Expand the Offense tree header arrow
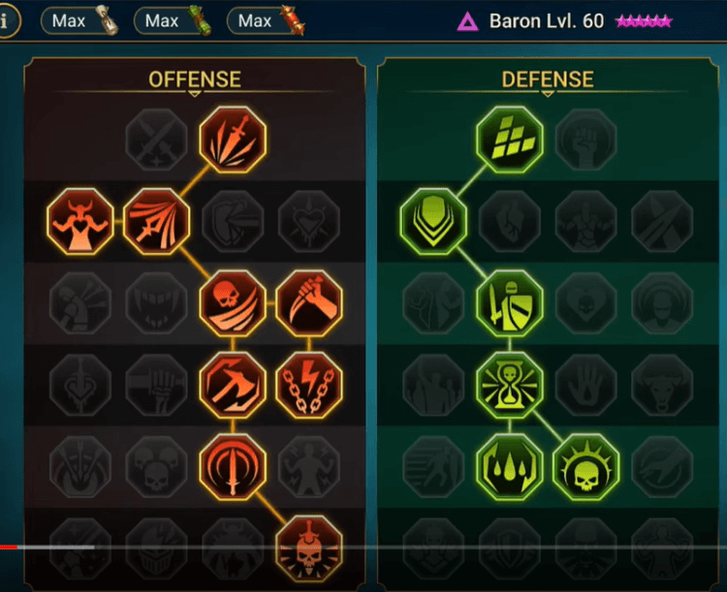Image resolution: width=727 pixels, height=592 pixels. [195, 94]
